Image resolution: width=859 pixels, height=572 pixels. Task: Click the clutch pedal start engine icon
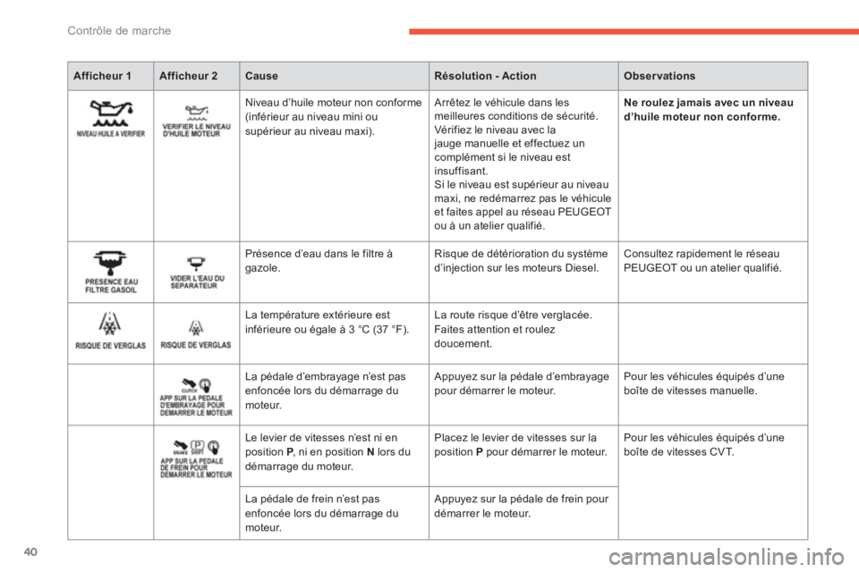click(x=196, y=397)
